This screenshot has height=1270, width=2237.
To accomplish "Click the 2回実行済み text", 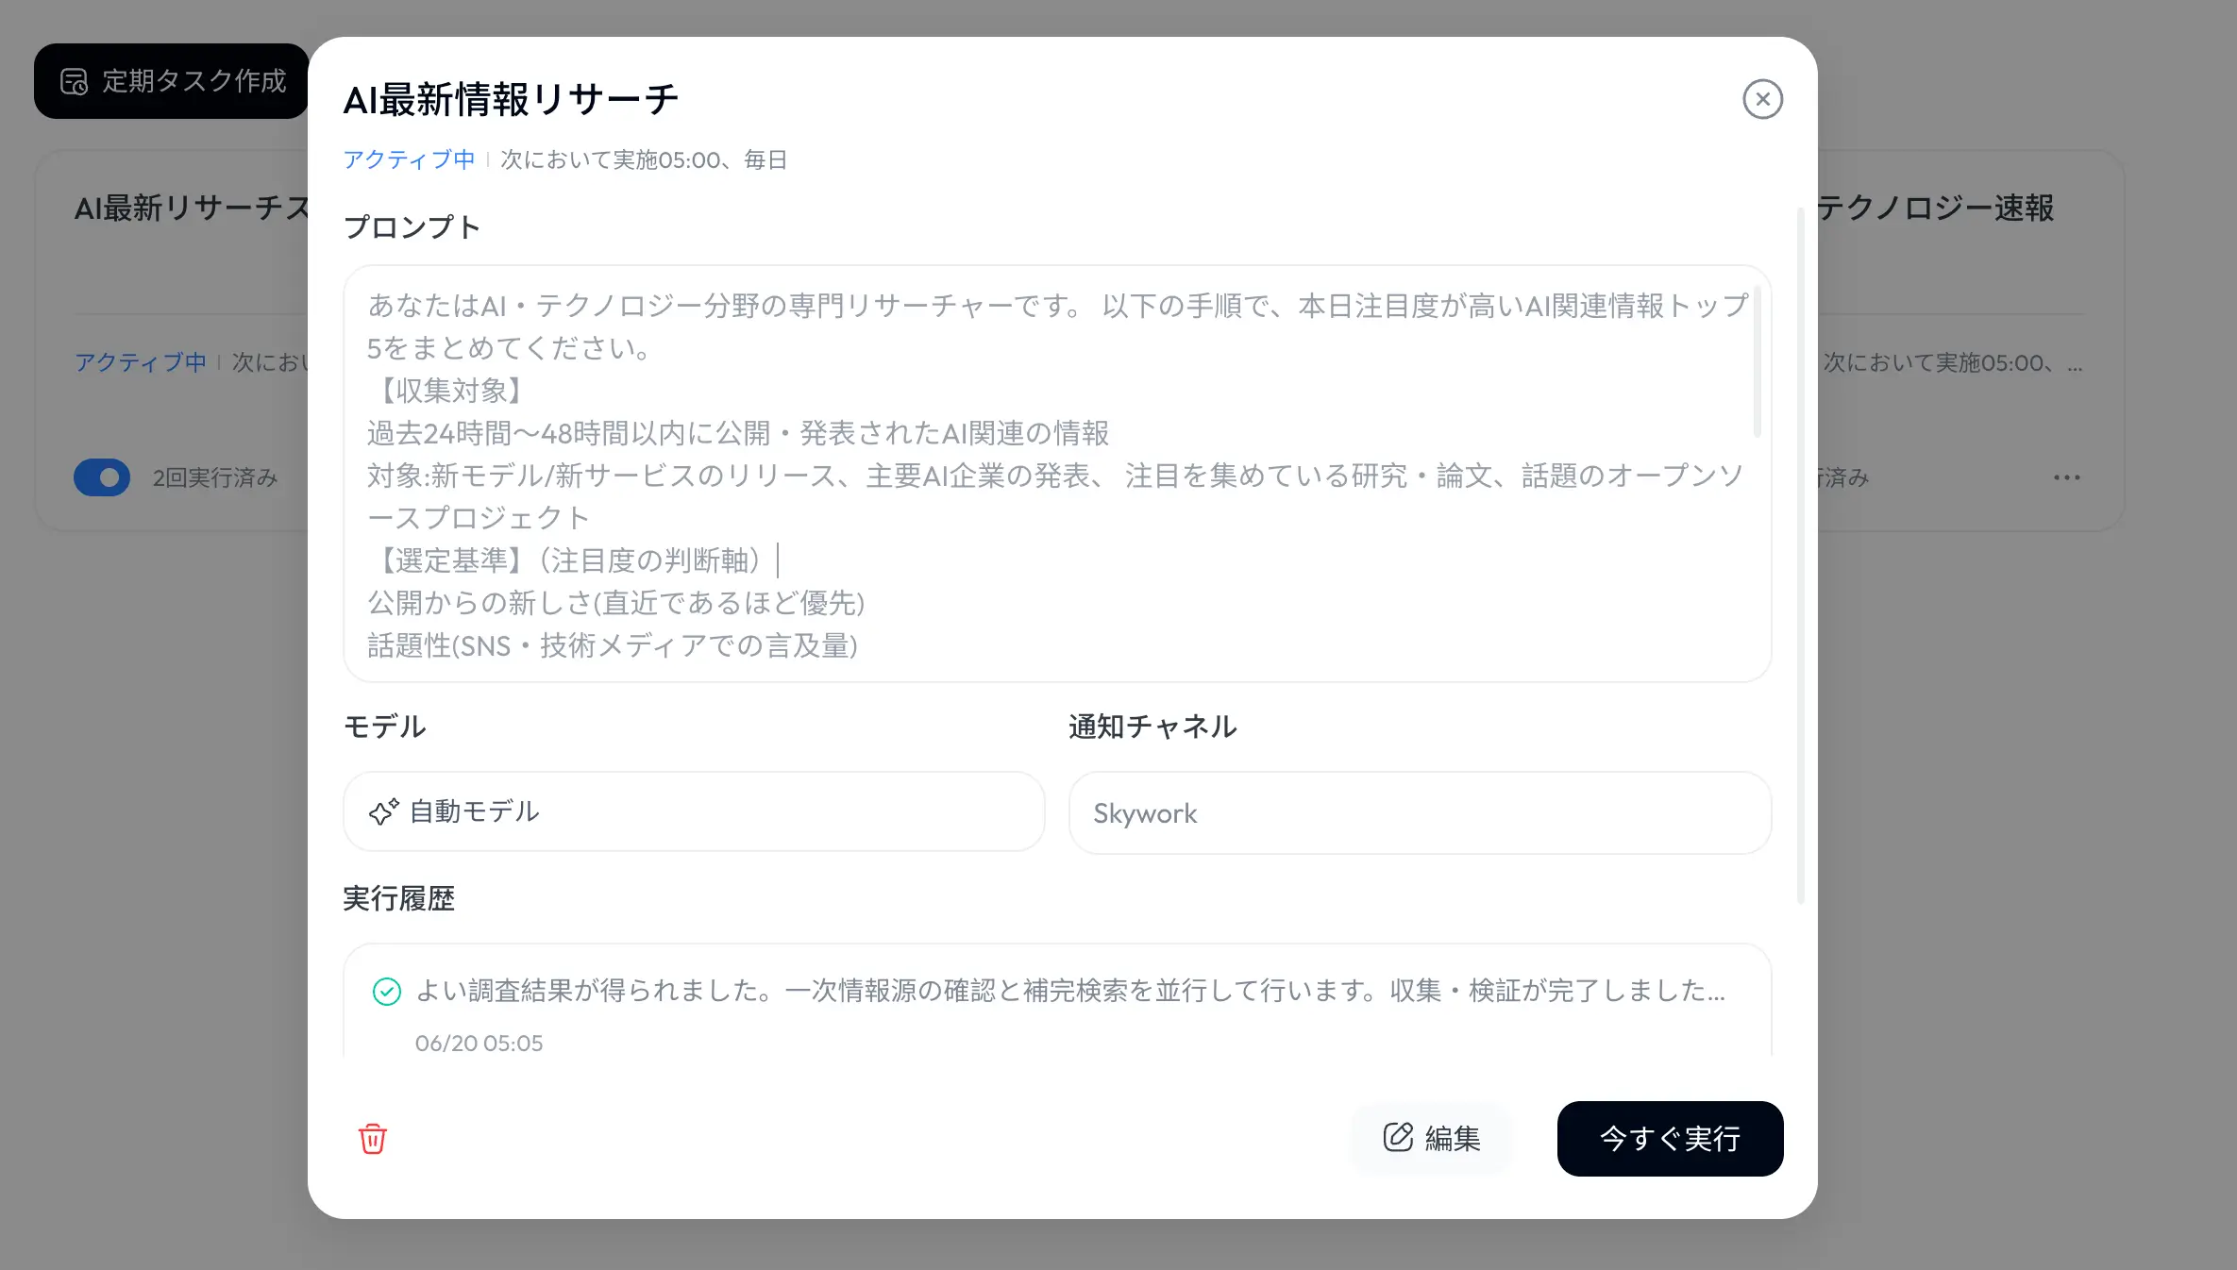I will coord(215,478).
